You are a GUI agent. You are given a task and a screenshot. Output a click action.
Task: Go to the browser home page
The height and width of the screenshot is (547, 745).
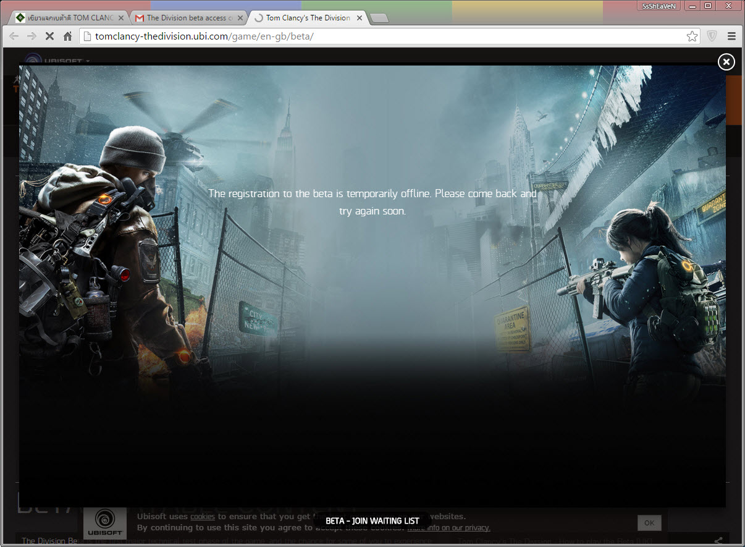point(68,36)
